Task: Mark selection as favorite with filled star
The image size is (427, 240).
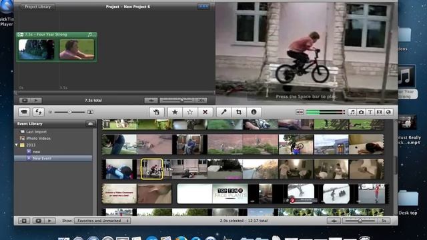Action: (175, 112)
